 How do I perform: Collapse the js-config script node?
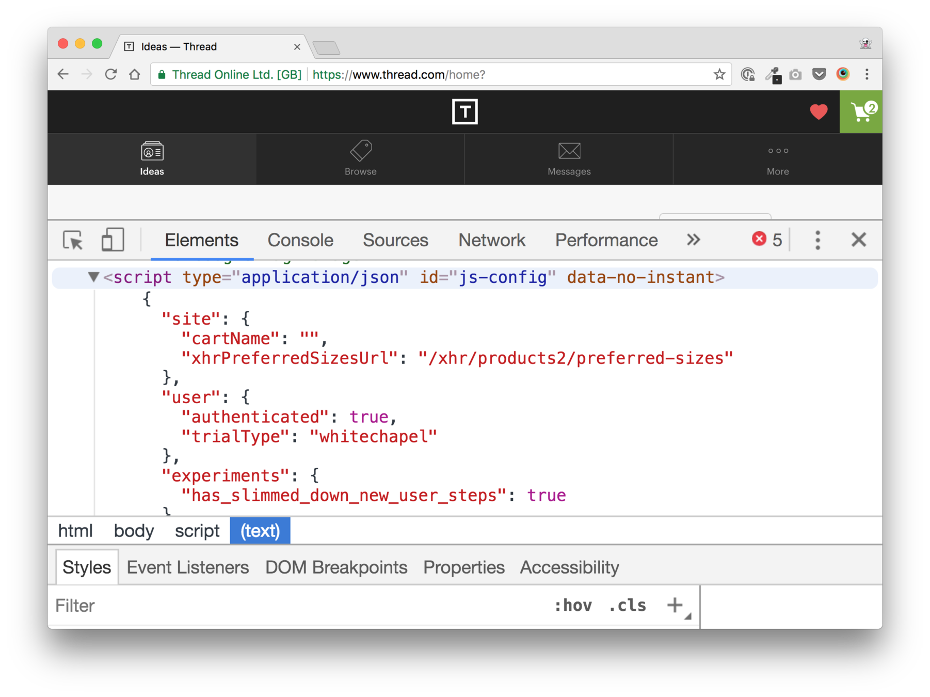tap(93, 277)
